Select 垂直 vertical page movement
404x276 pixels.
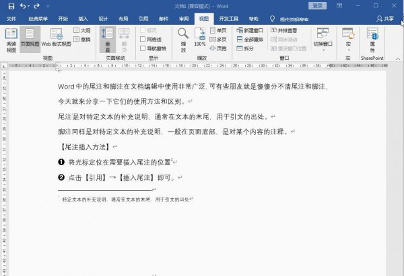108,40
